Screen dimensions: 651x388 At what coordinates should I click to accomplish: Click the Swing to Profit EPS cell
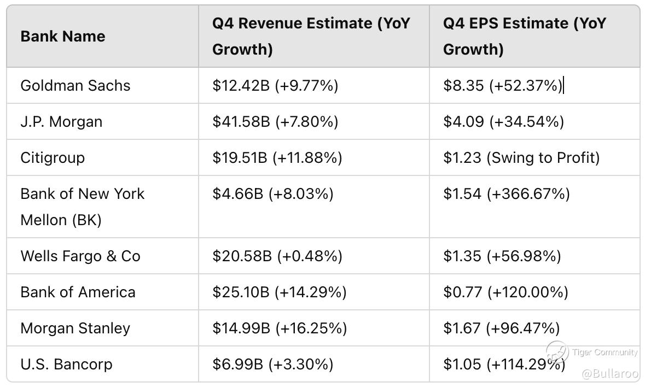click(x=521, y=158)
